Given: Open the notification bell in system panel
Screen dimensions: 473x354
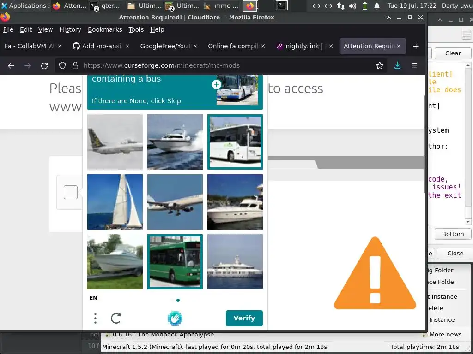Looking at the screenshot, I should click(377, 6).
